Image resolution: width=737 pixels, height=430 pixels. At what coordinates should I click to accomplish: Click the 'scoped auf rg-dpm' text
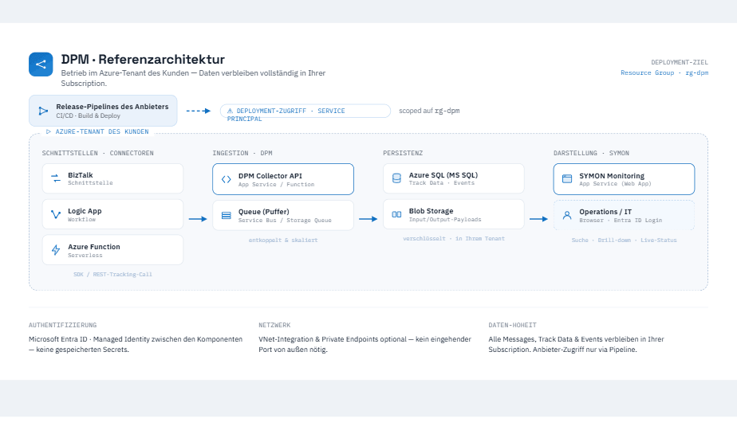[429, 111]
